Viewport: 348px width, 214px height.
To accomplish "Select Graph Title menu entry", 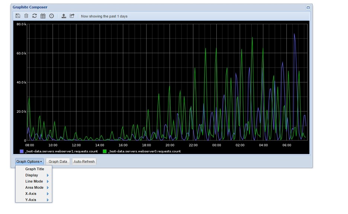I will [x=34, y=169].
